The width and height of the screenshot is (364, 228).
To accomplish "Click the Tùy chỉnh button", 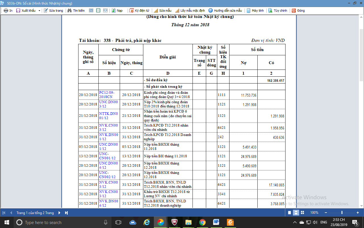I will 278,11.
